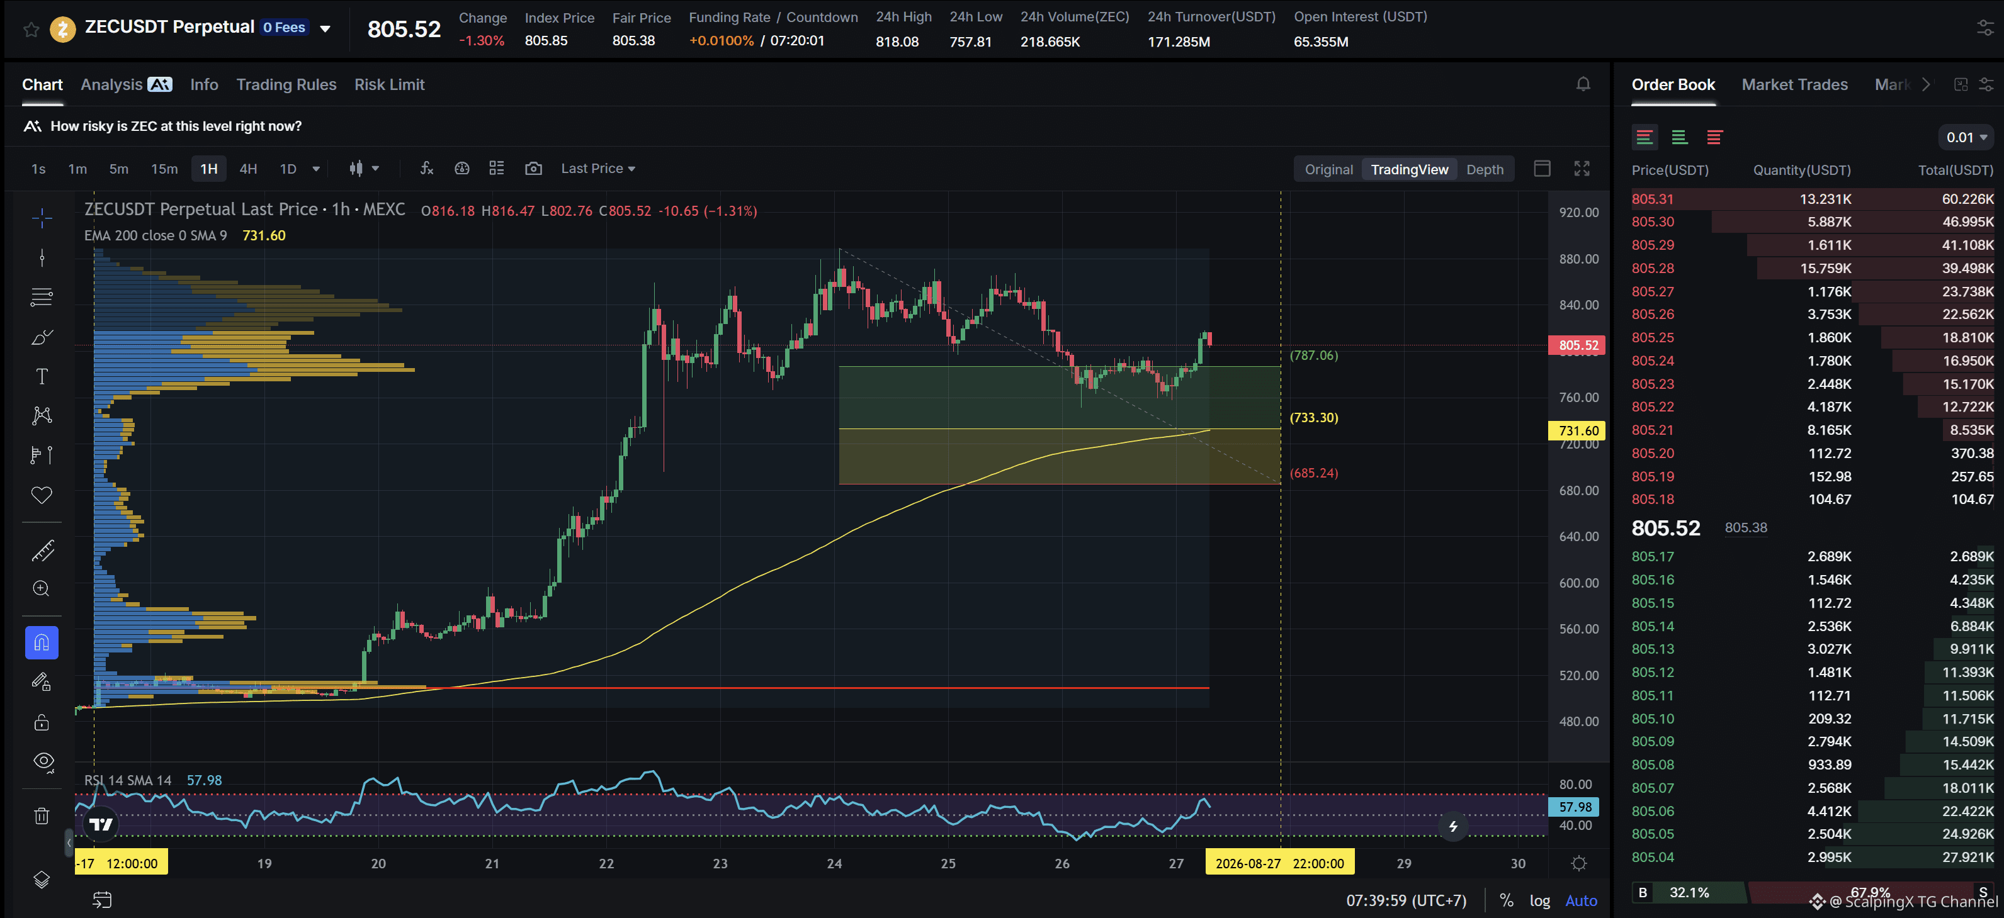This screenshot has height=918, width=2004.
Task: Hide all drawings with eye icon
Action: [x=43, y=762]
